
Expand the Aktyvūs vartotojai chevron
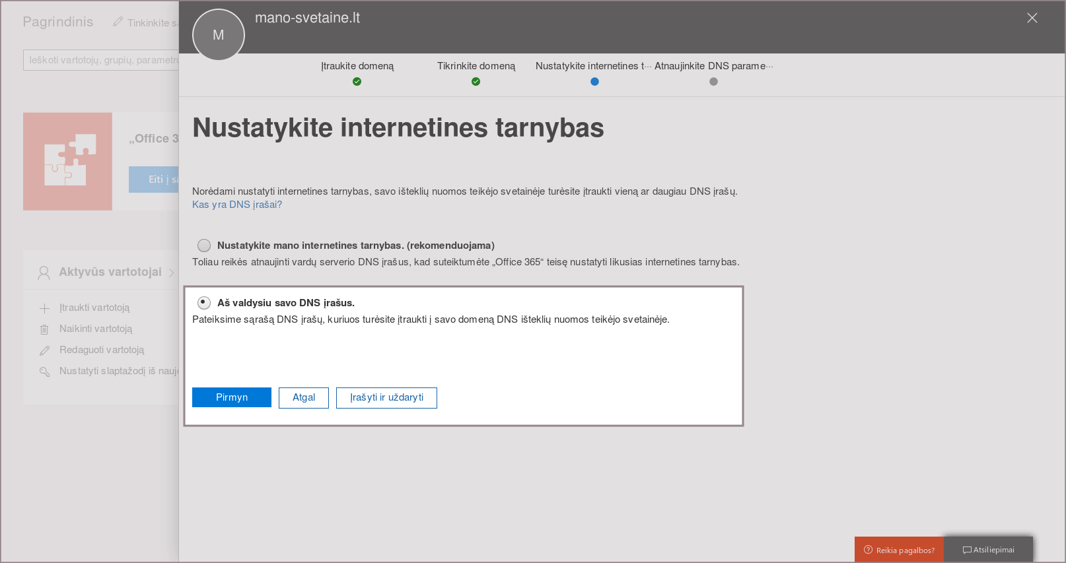coord(171,273)
